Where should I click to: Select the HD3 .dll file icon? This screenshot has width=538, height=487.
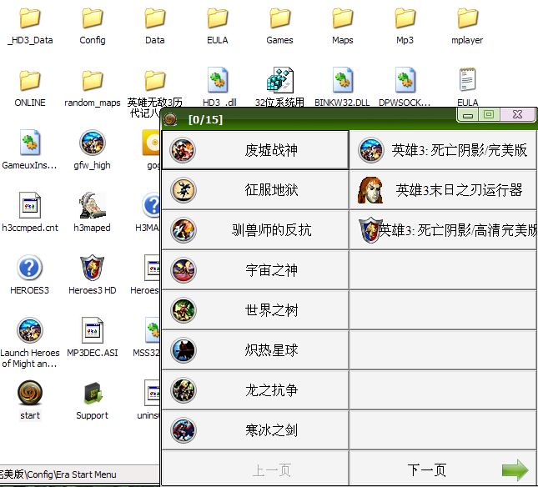[218, 79]
